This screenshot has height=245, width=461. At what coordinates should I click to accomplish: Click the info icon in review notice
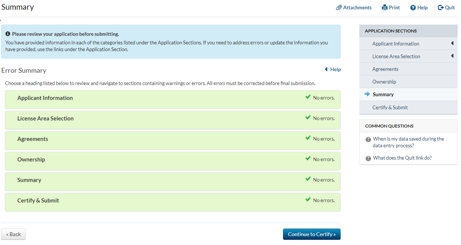tap(8, 34)
